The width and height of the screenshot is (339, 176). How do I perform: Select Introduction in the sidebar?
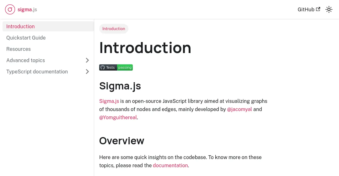tap(20, 26)
